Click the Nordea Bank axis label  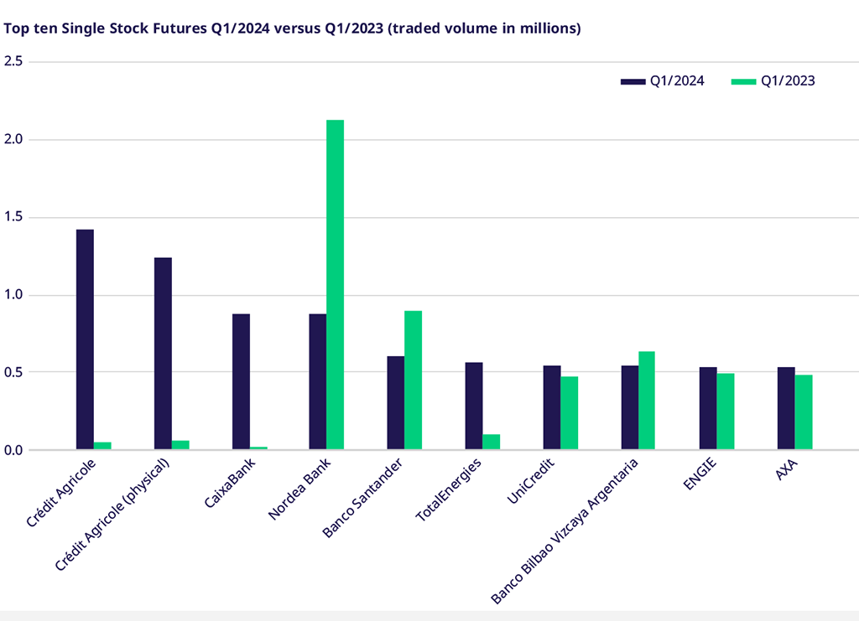301,489
